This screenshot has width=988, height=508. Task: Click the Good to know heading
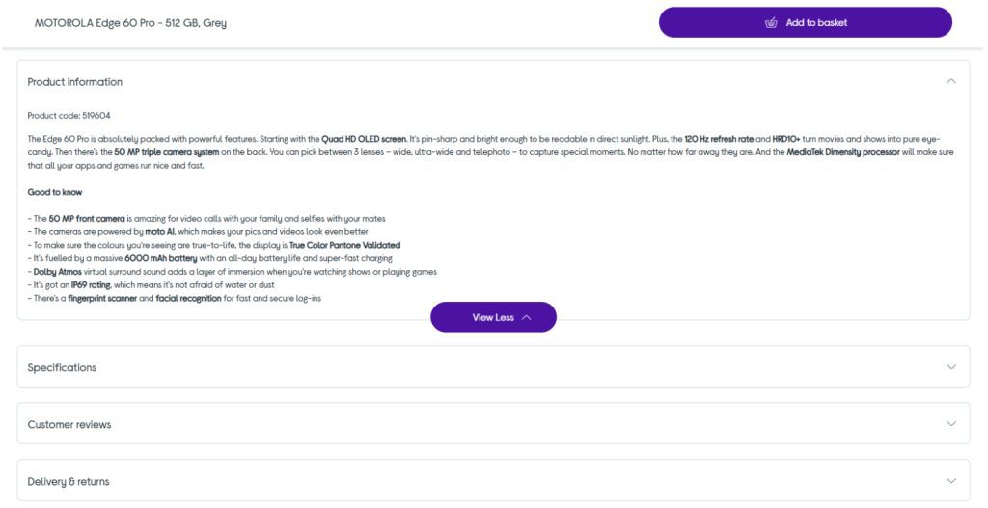pyautogui.click(x=55, y=192)
